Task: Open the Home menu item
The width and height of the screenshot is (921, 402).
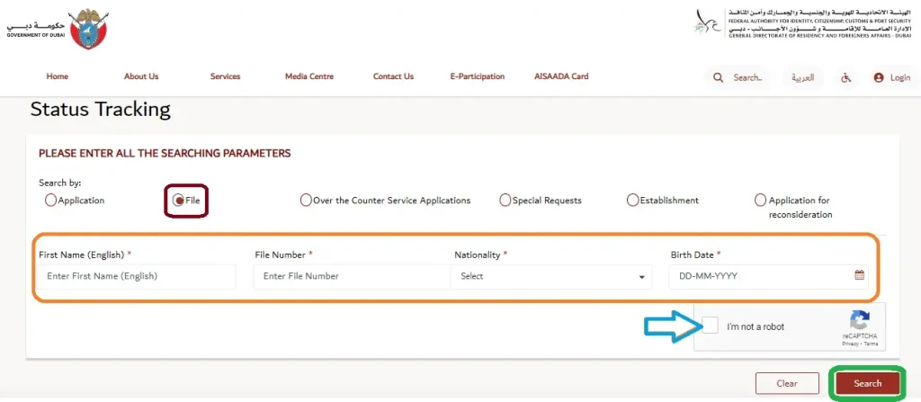Action: pos(58,76)
